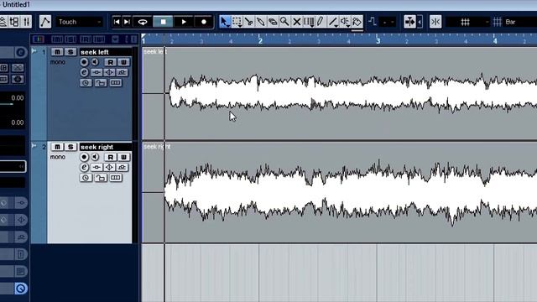Lock the seek right track
Screen dimensions: 537x302
[x=101, y=177]
